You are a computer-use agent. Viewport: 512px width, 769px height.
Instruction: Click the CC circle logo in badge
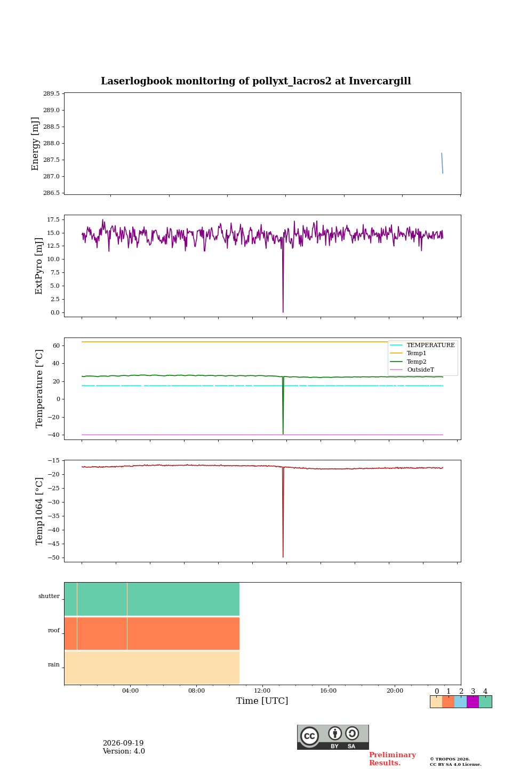(x=309, y=736)
